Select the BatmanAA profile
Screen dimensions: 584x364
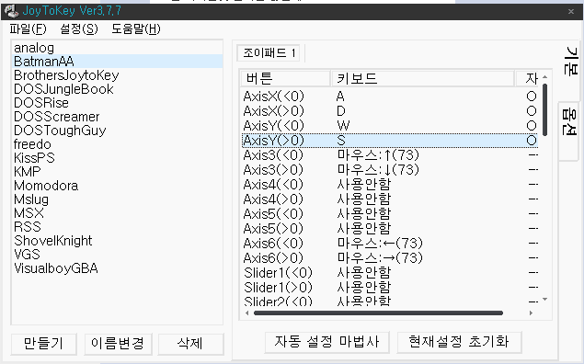pos(118,62)
